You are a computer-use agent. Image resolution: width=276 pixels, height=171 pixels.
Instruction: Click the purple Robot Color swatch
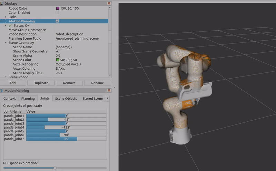(x=57, y=8)
